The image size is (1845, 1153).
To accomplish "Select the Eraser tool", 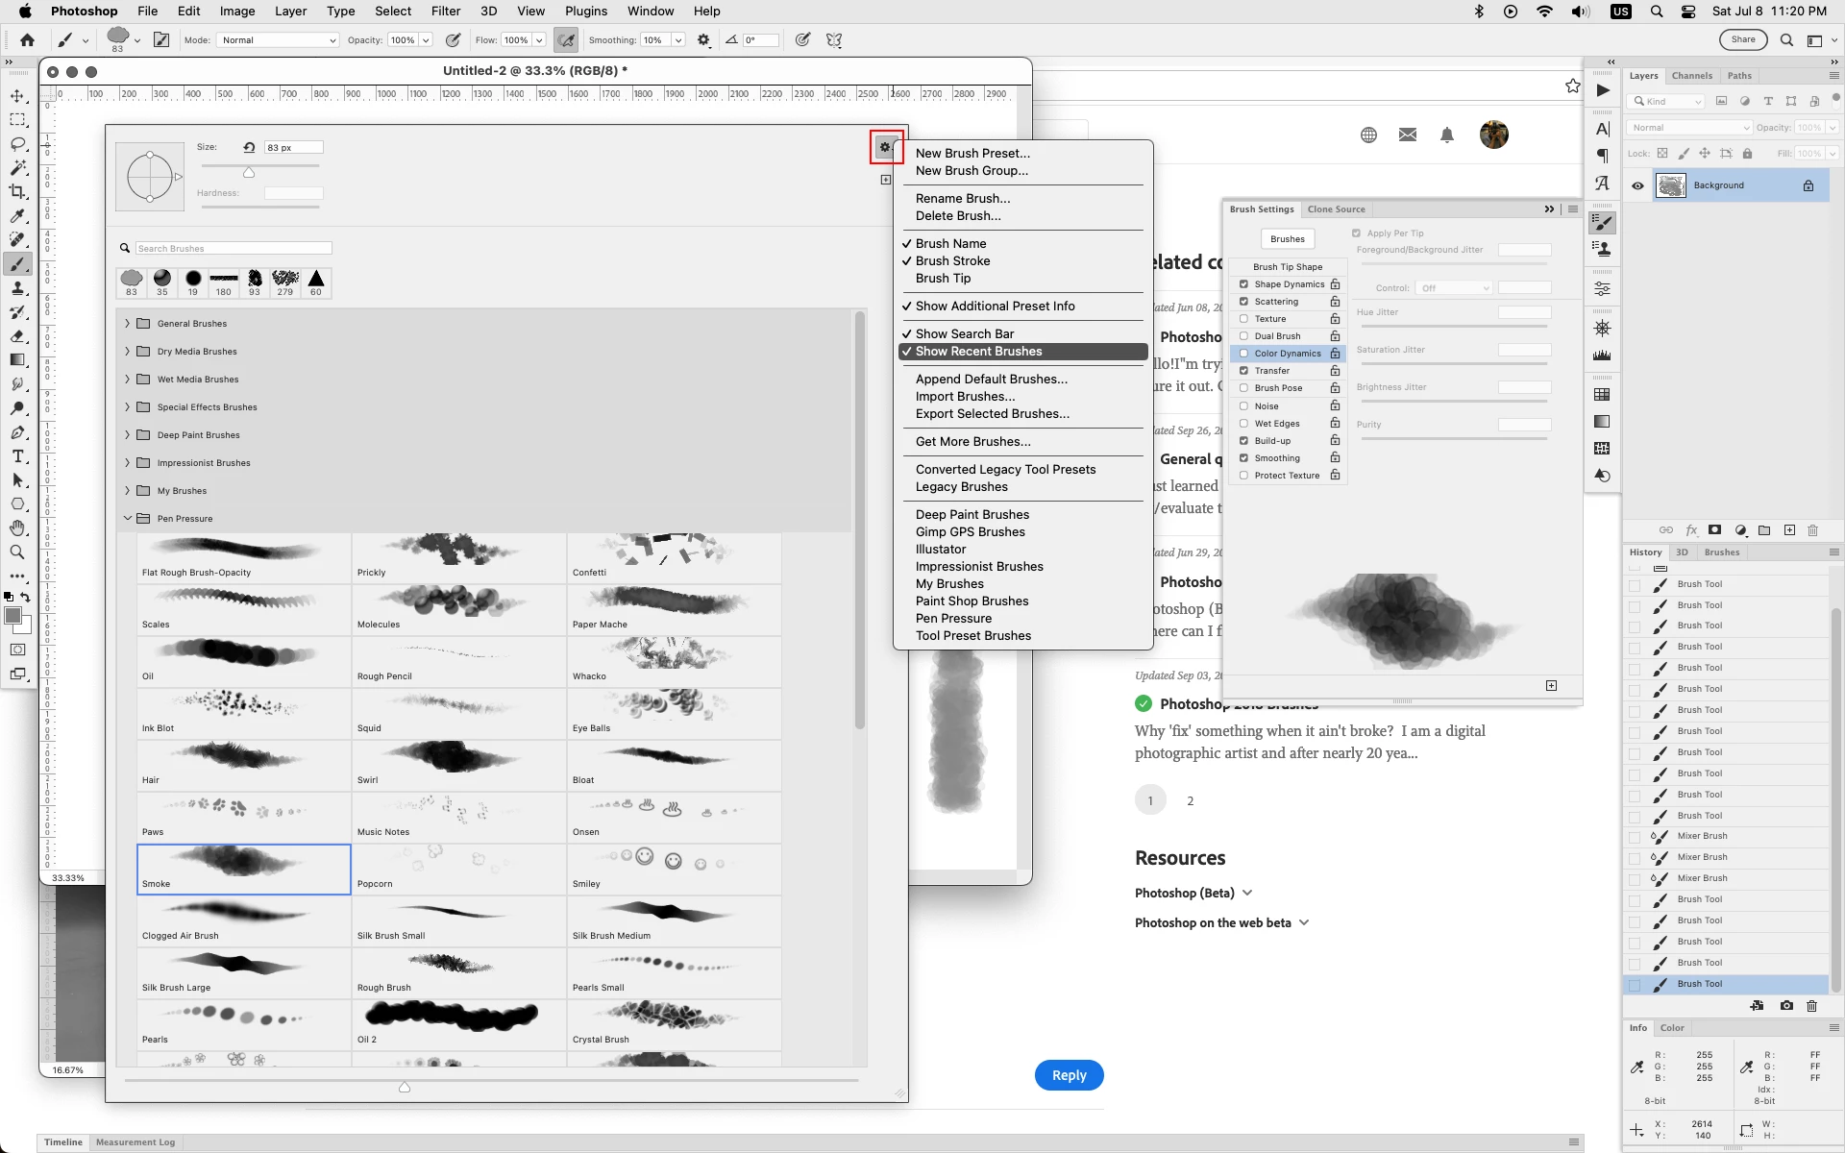I will point(17,336).
